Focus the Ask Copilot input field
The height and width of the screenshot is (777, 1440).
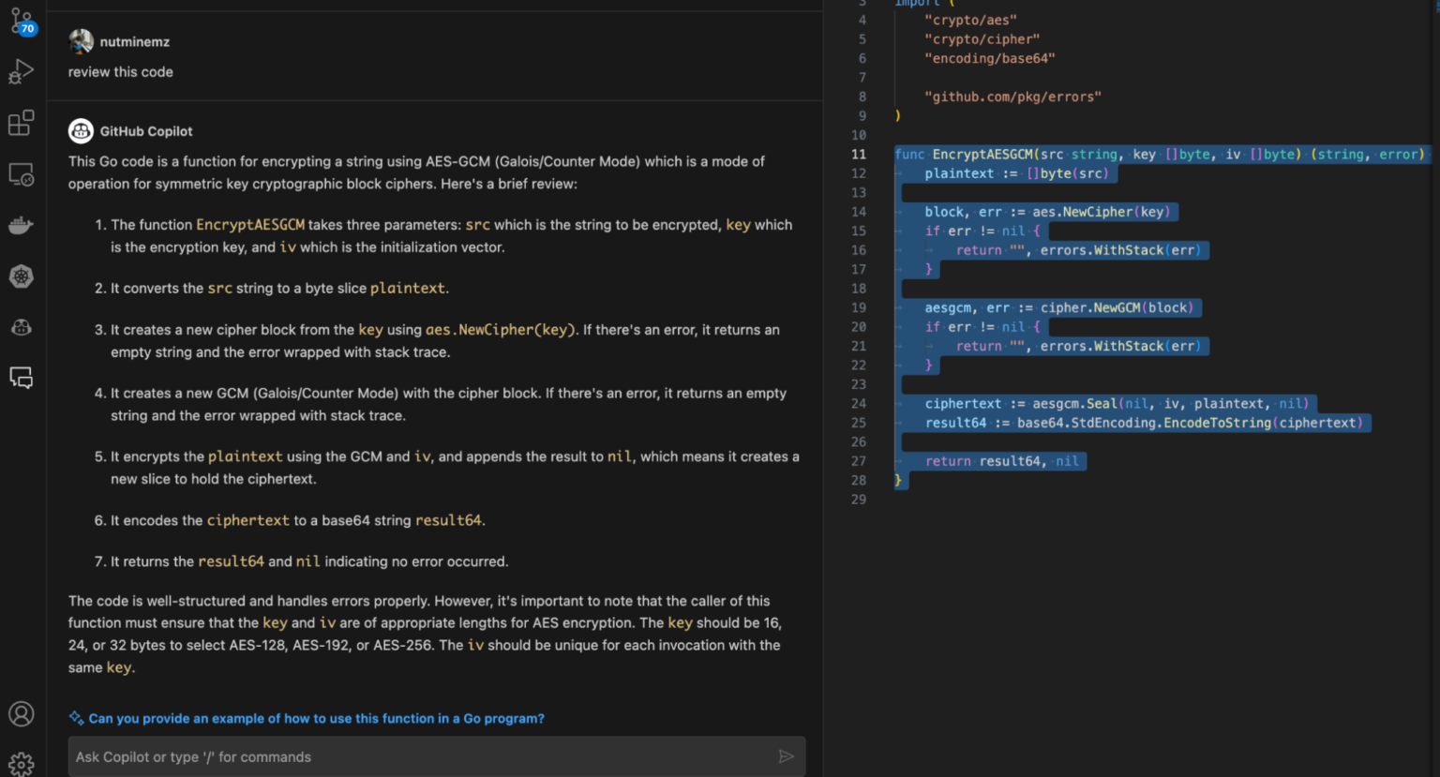click(436, 756)
